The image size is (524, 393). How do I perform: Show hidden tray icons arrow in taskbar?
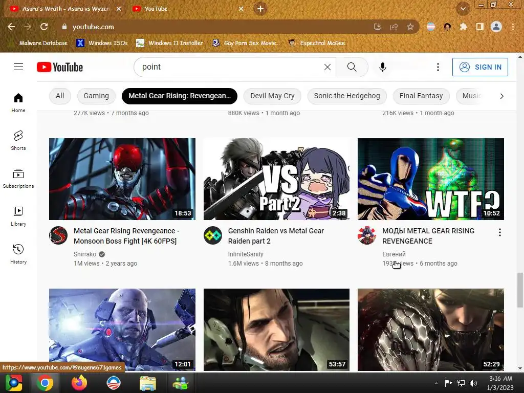tap(436, 383)
